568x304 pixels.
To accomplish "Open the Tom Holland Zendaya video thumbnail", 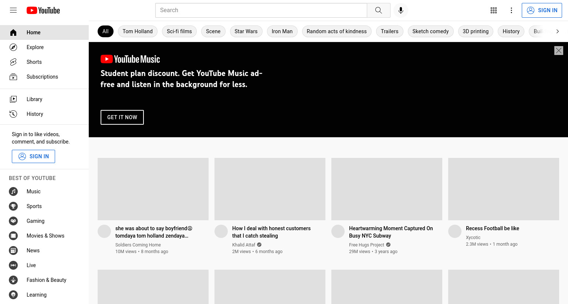I will [153, 189].
